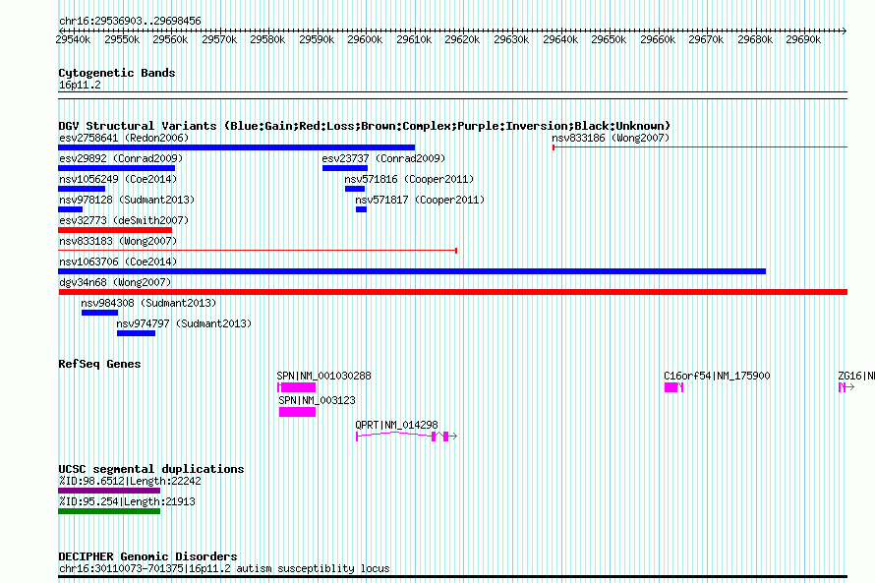Click the long blue nsv1063706 (Coe2014) bar
The image size is (875, 583).
[412, 271]
